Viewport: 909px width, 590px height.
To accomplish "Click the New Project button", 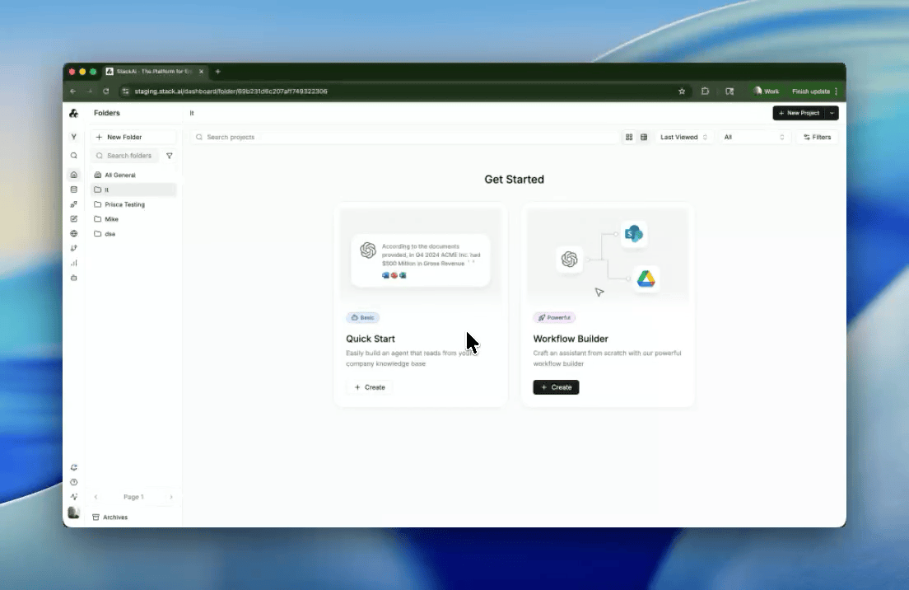I will click(799, 113).
